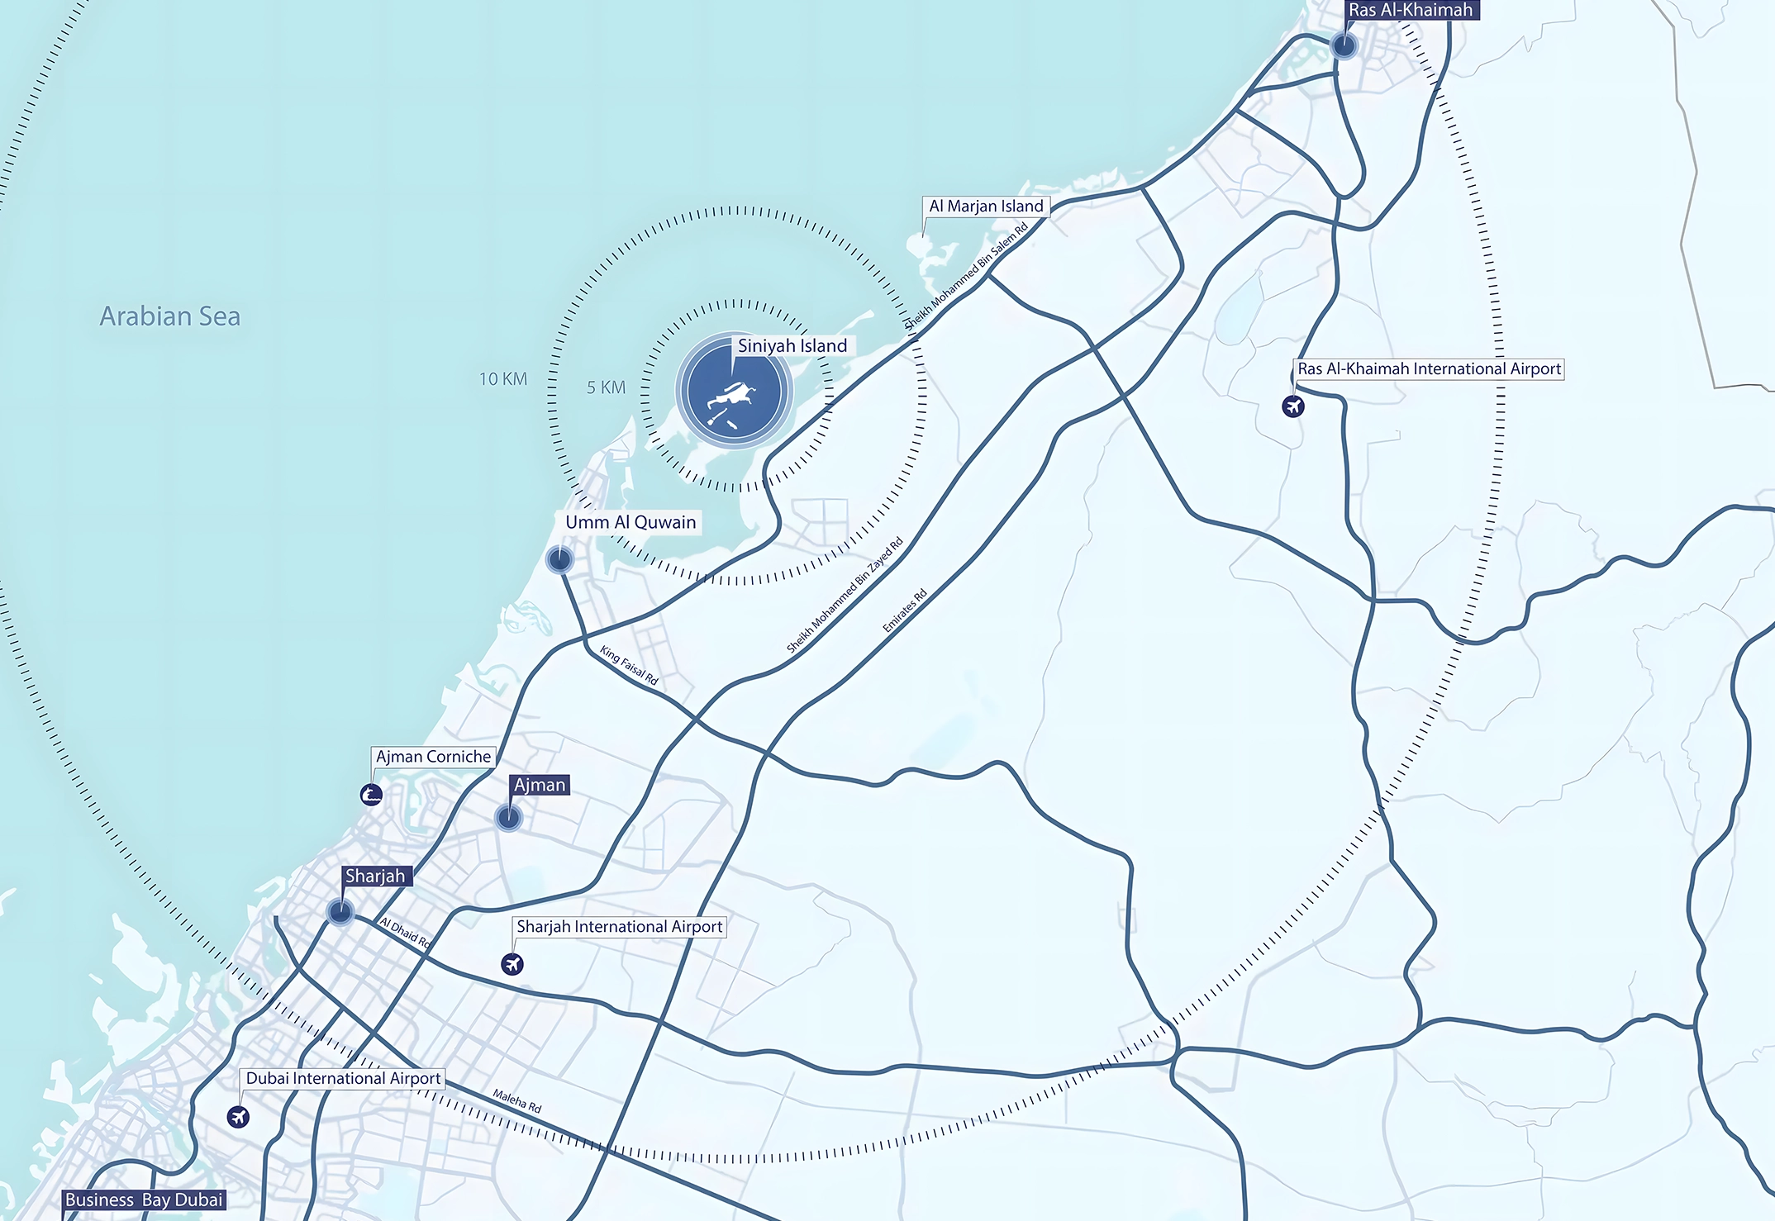Click Sharjah International Airport plane icon

[512, 964]
